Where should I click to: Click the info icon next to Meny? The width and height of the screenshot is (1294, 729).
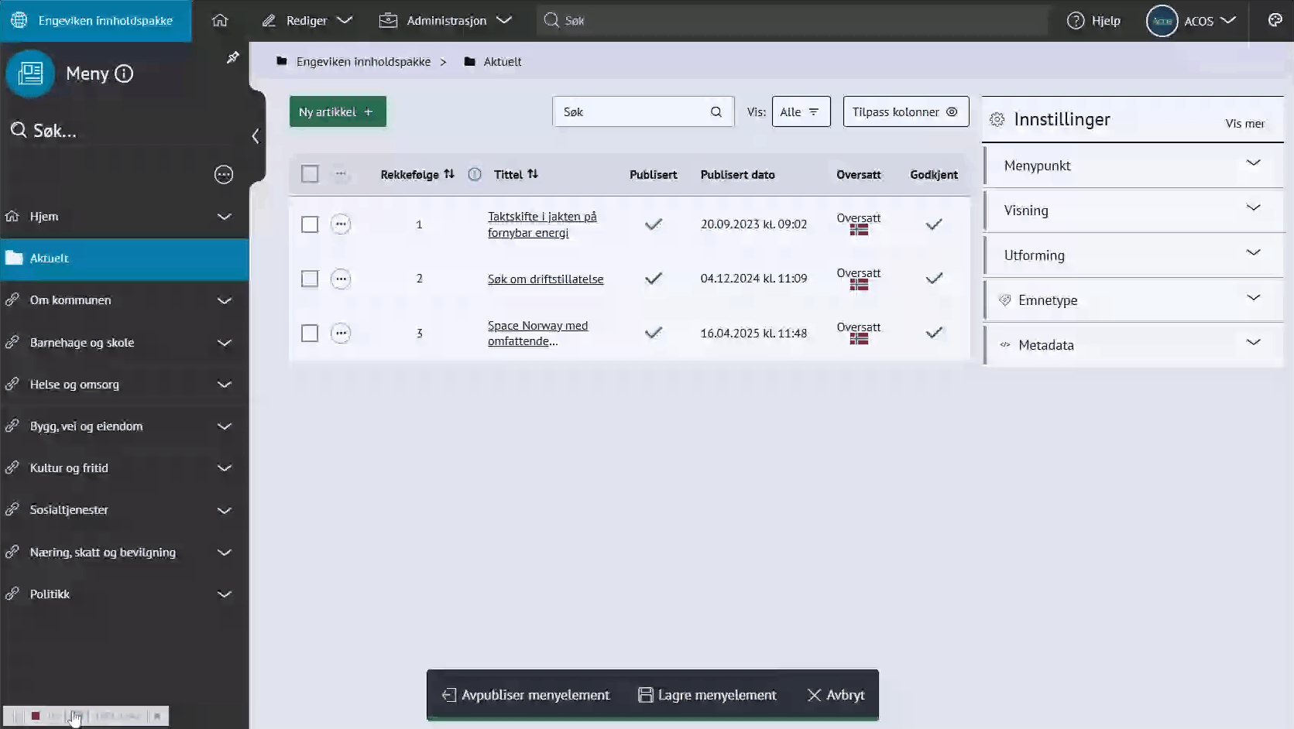tap(124, 74)
